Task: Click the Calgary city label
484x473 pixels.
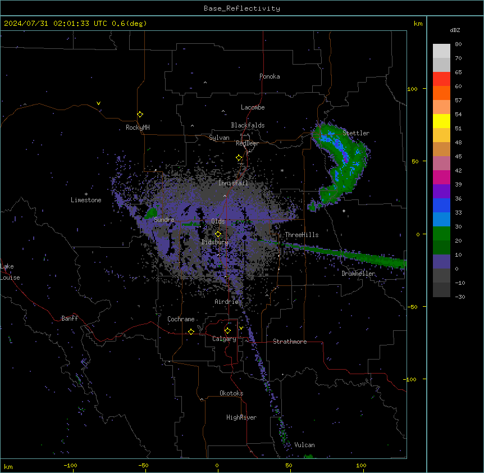Action: pos(224,339)
